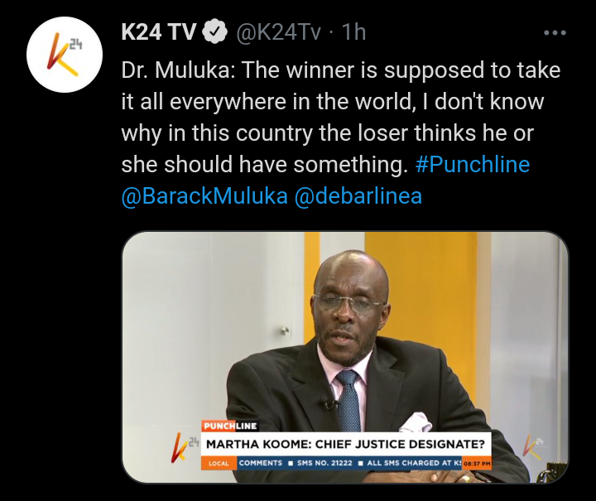Click the orange LOCAL tag in the ticker
Screen dimensions: 596x501
(x=219, y=464)
